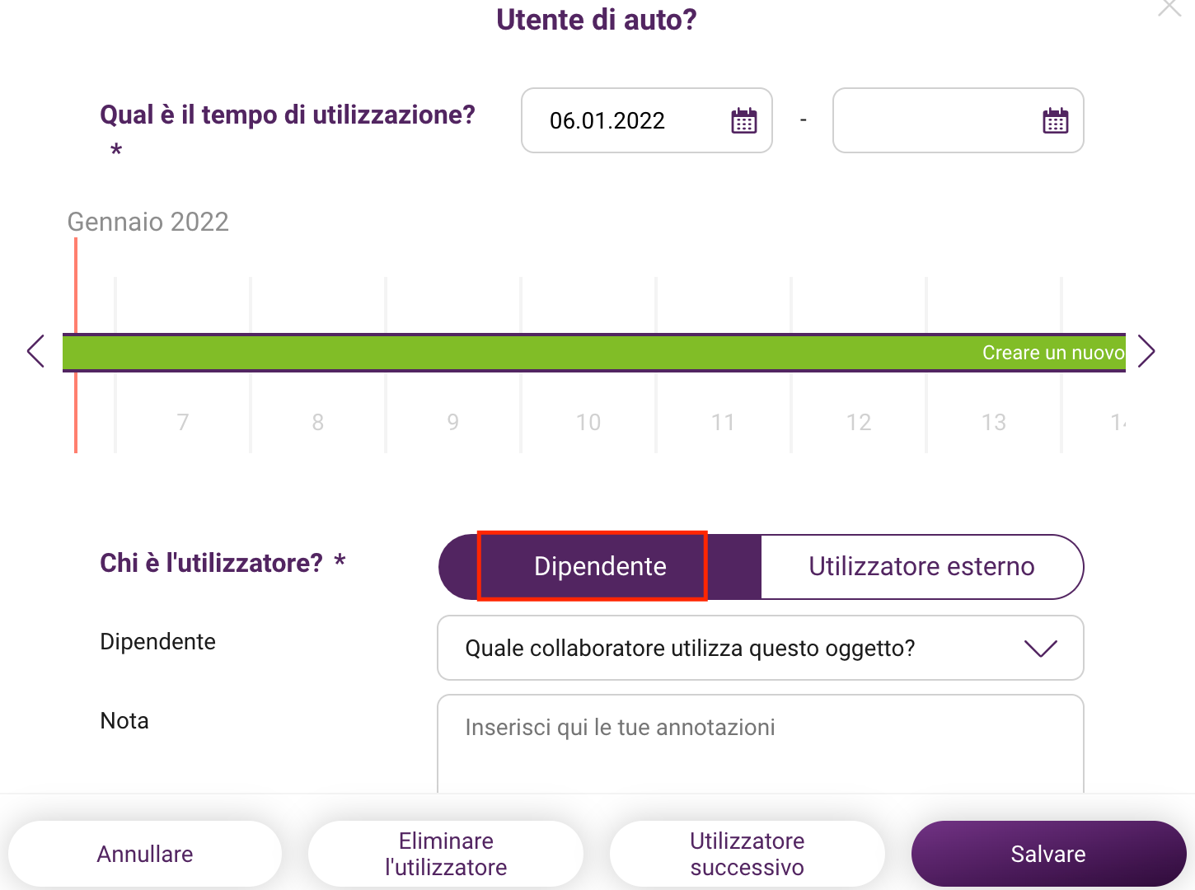Close the Utente di auto dialog
Image resolution: width=1195 pixels, height=890 pixels.
(x=1169, y=7)
